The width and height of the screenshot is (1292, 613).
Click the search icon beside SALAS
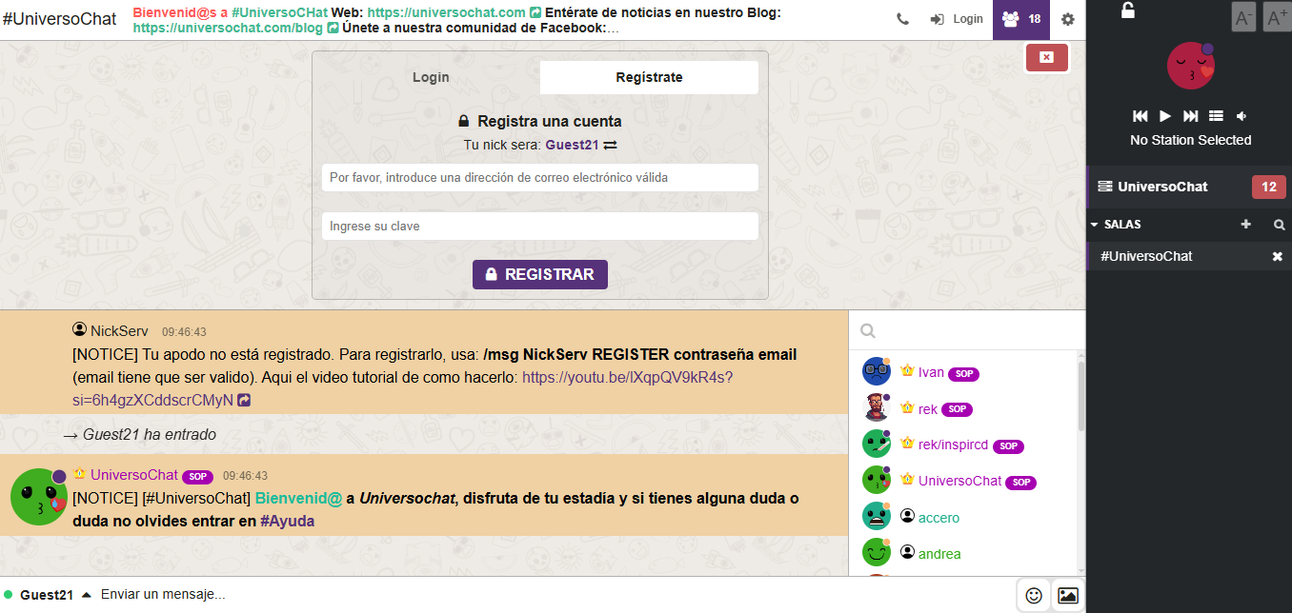(x=1279, y=226)
